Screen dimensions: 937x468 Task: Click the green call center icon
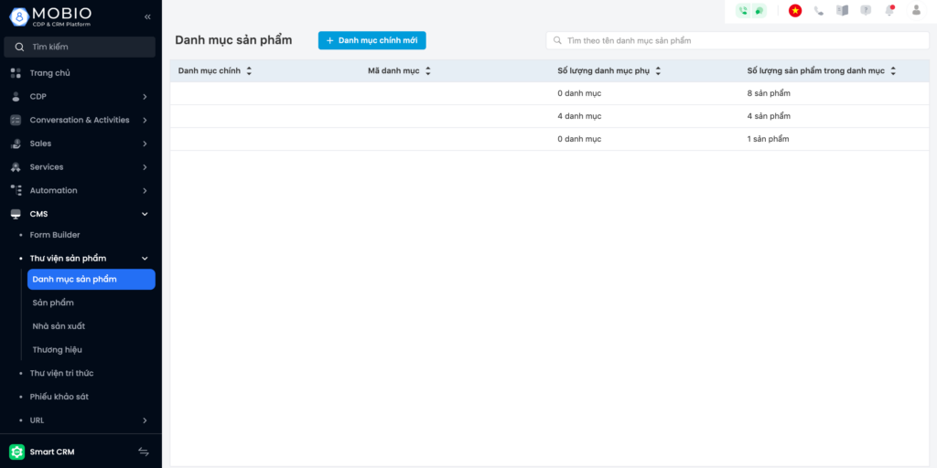(743, 11)
